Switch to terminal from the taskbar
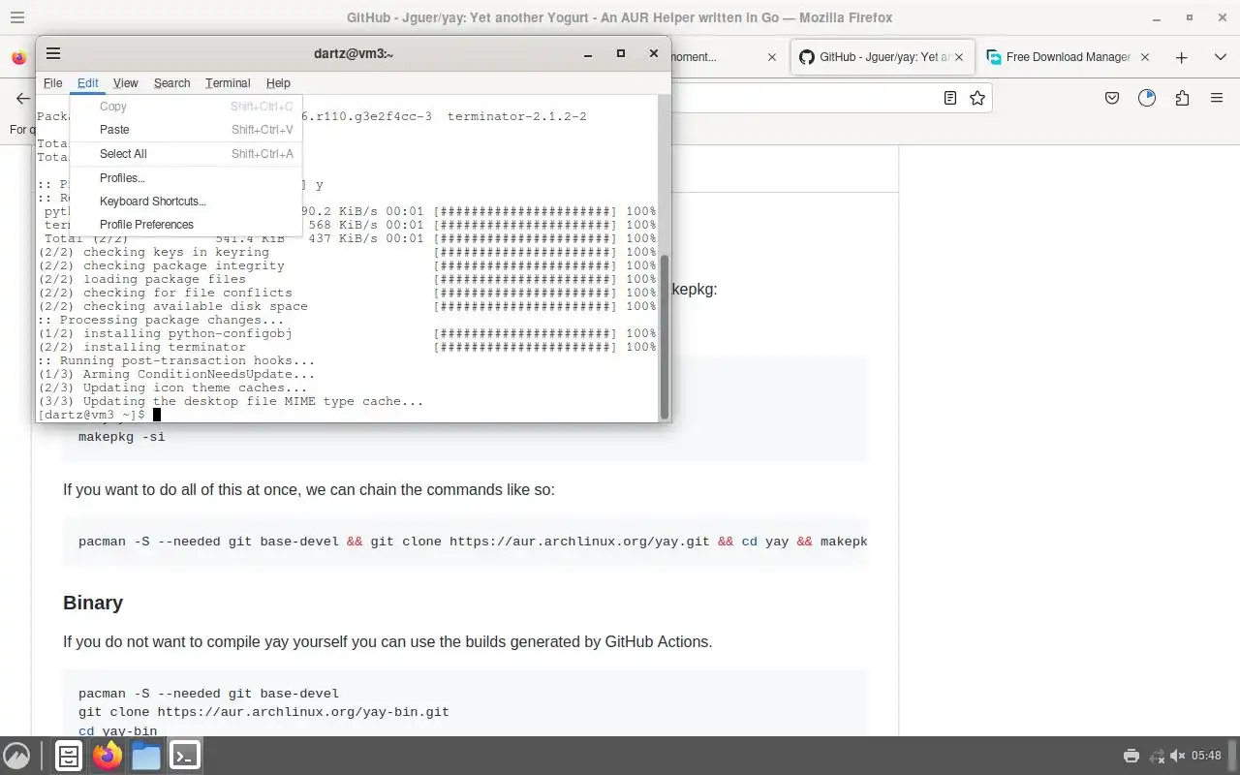Image resolution: width=1240 pixels, height=775 pixels. pos(185,756)
